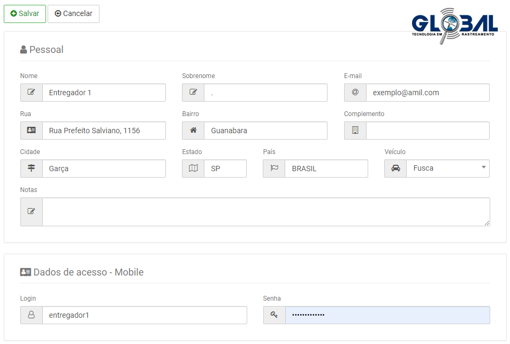Viewport: 510px width, 344px height.
Task: Grab the Notas textarea resize handle
Action: (x=486, y=223)
